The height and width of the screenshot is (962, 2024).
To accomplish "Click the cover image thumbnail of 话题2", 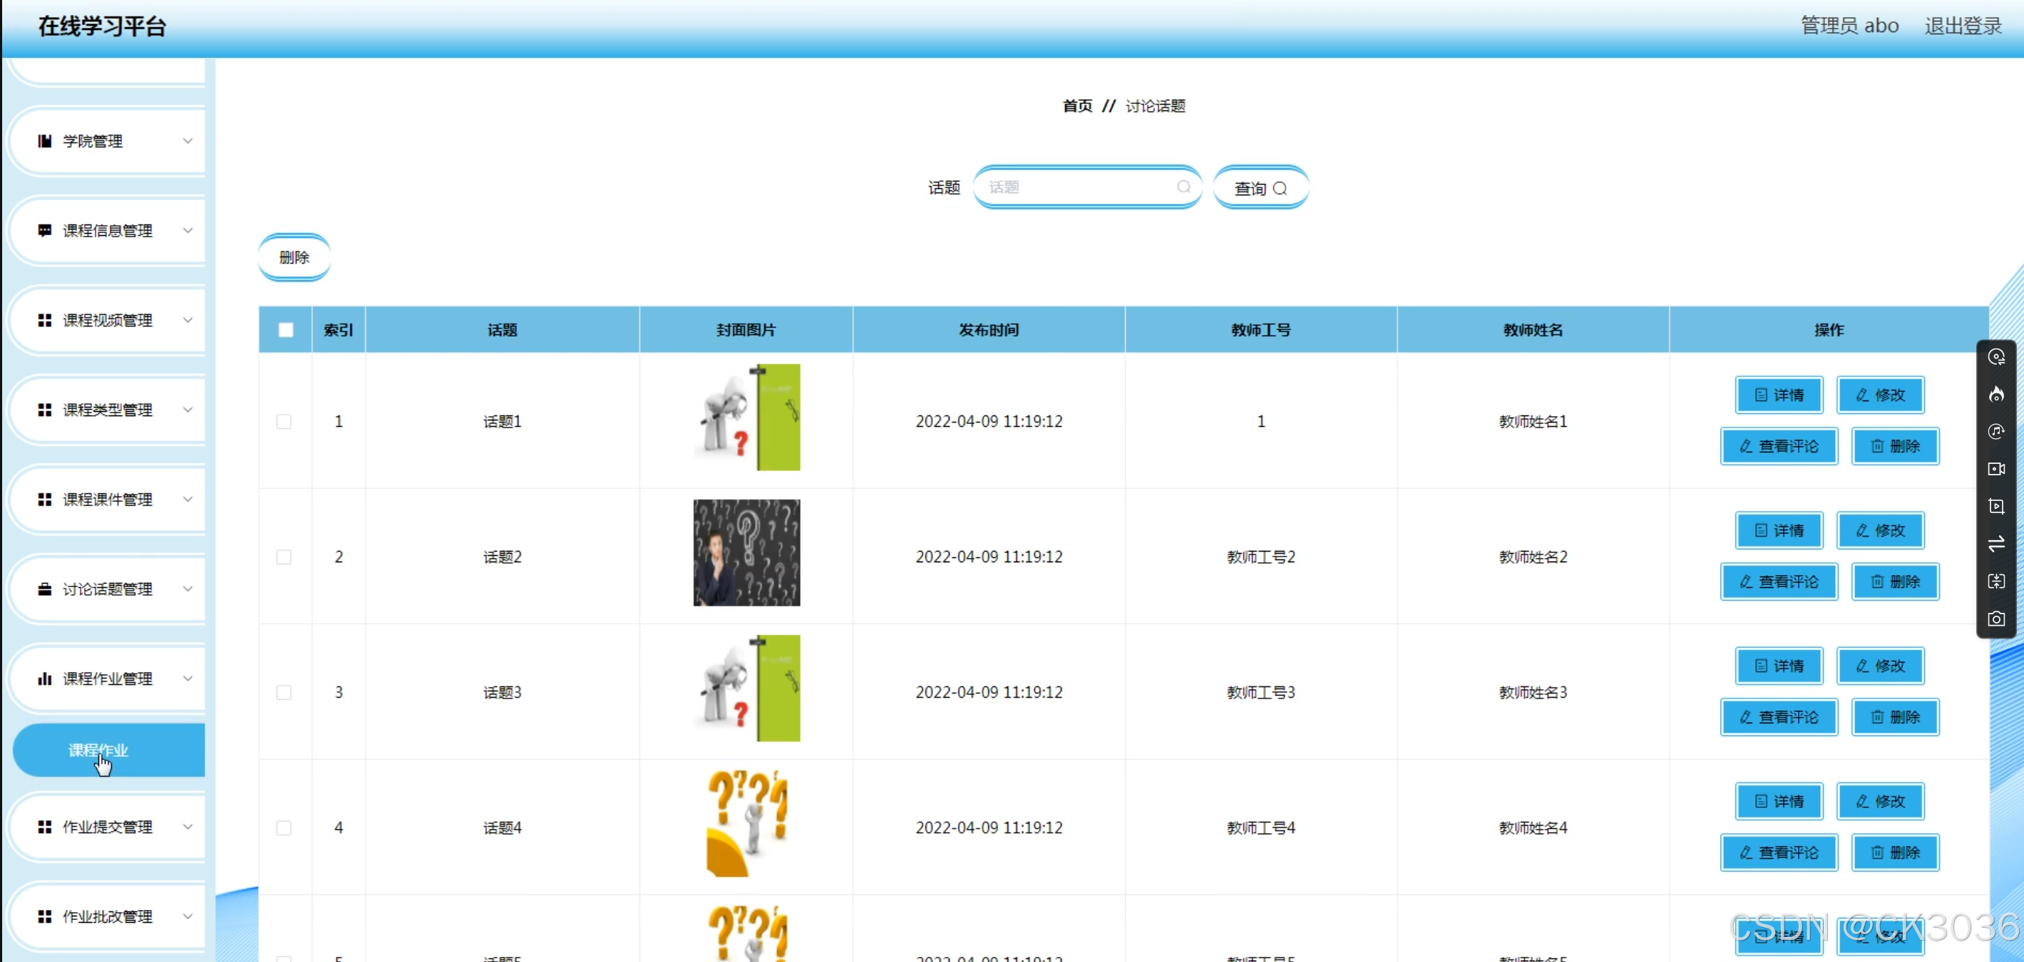I will pos(746,553).
